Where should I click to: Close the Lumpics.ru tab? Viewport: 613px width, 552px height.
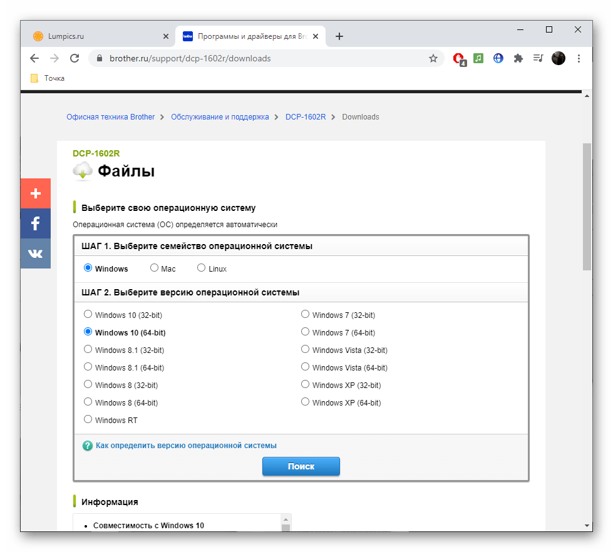166,36
